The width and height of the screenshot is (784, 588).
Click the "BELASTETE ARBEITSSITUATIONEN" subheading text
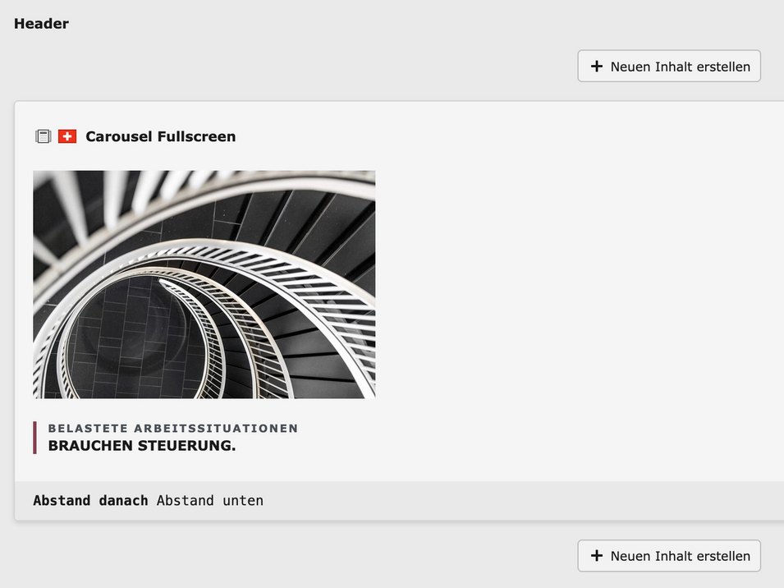[x=173, y=428]
